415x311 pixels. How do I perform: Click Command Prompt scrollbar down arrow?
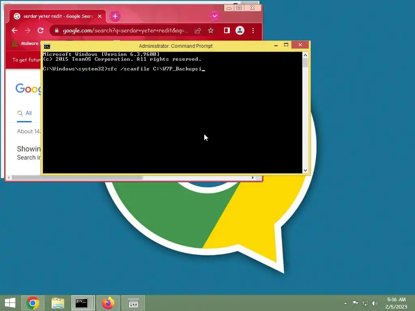tap(305, 170)
